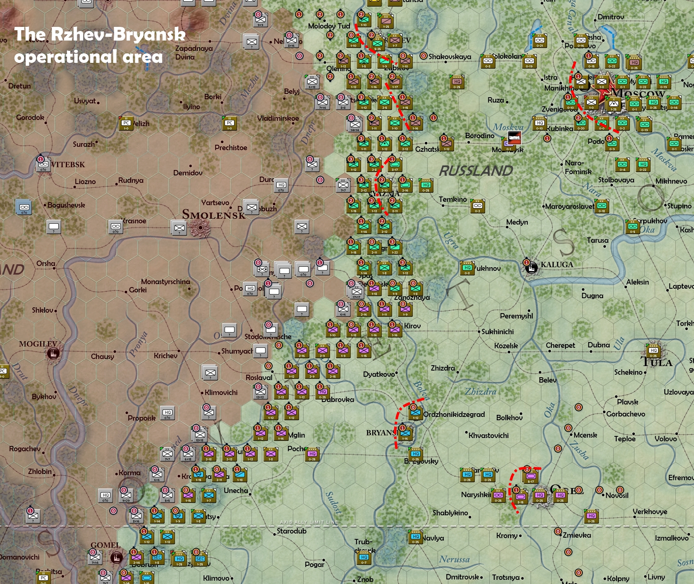Select the 'Sukhinichi' town label
Viewport: 694px width, 584px height.
pos(498,332)
